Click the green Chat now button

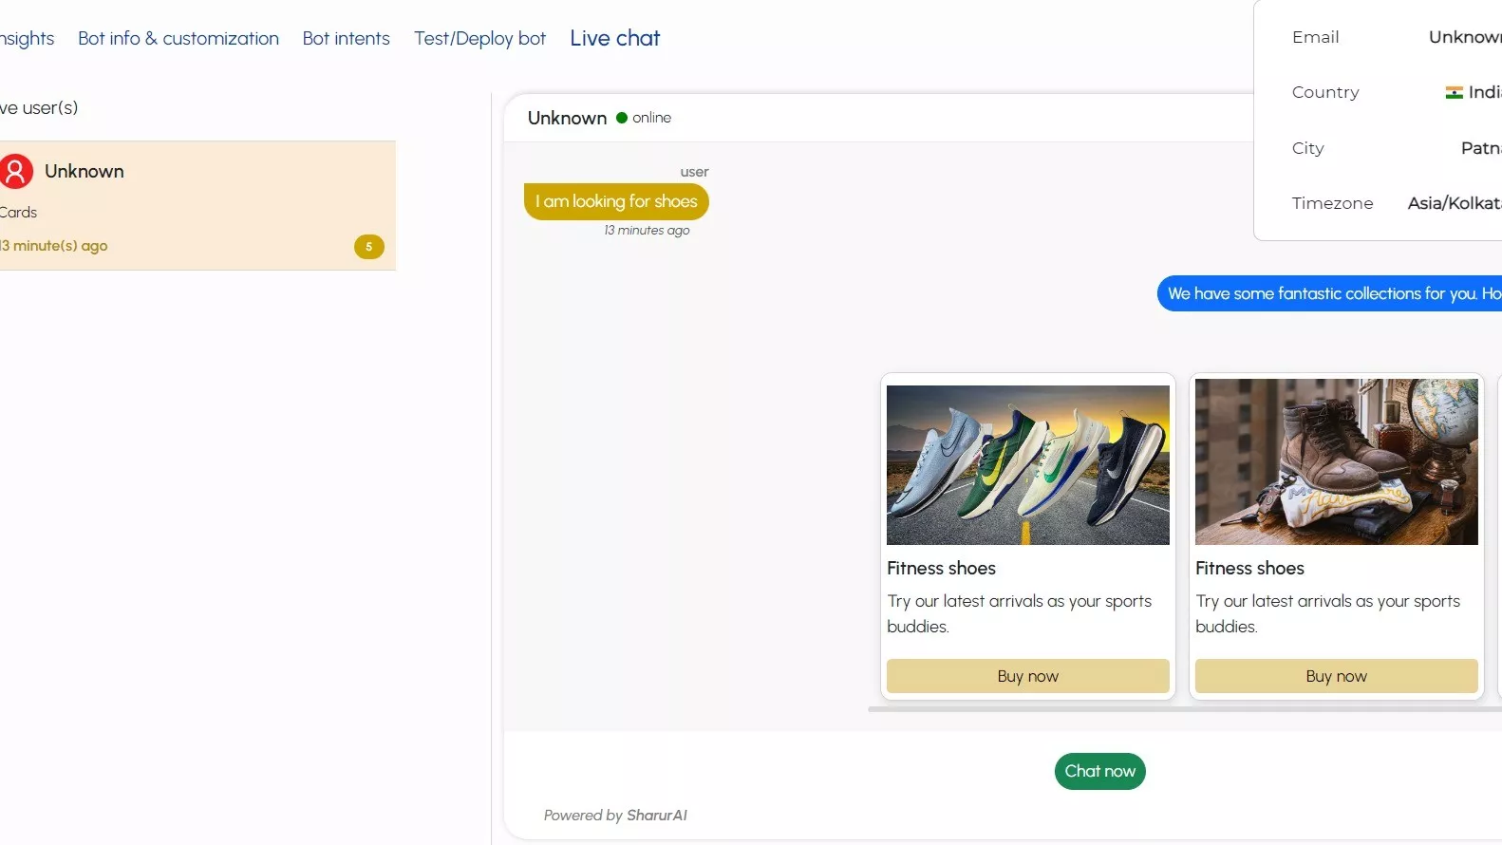[1099, 771]
